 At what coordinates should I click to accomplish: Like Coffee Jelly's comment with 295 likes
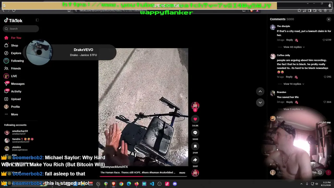[x=325, y=77]
